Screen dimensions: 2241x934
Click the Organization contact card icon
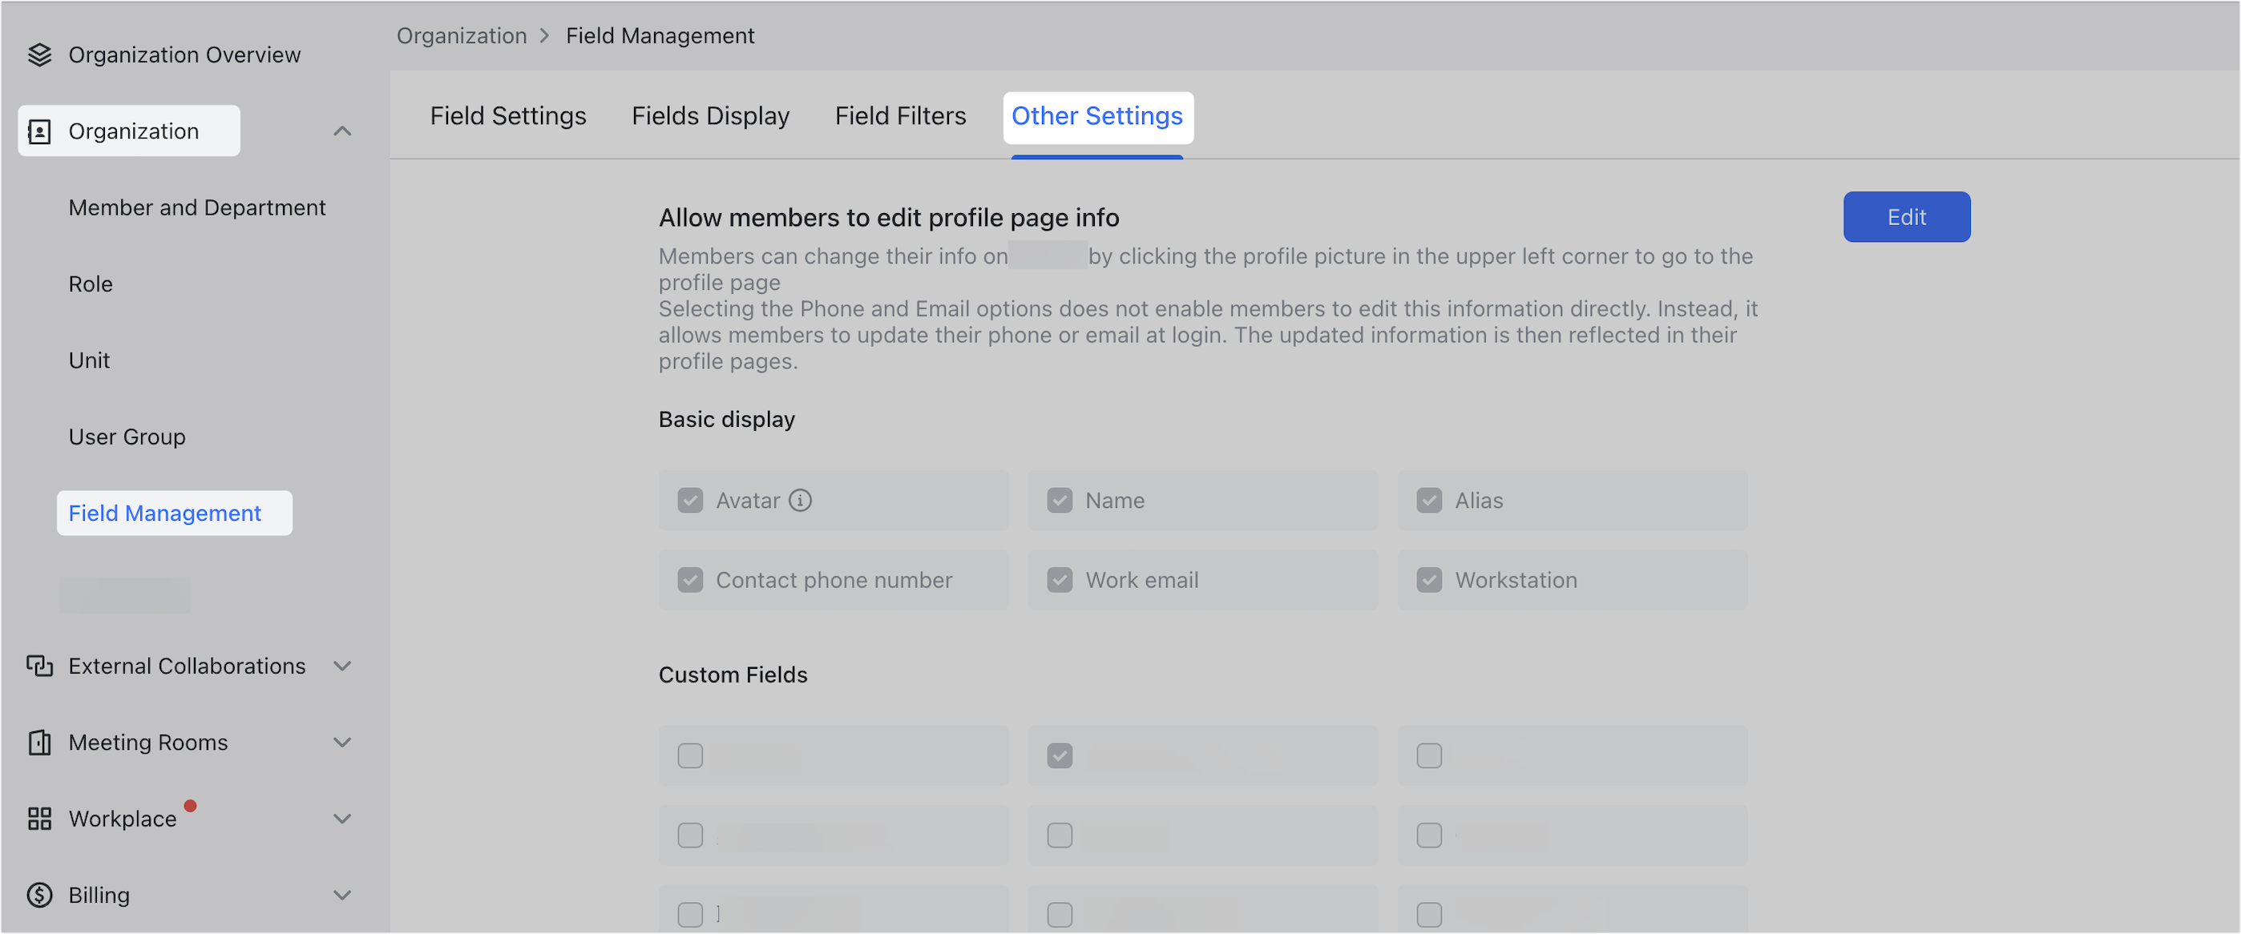40,131
